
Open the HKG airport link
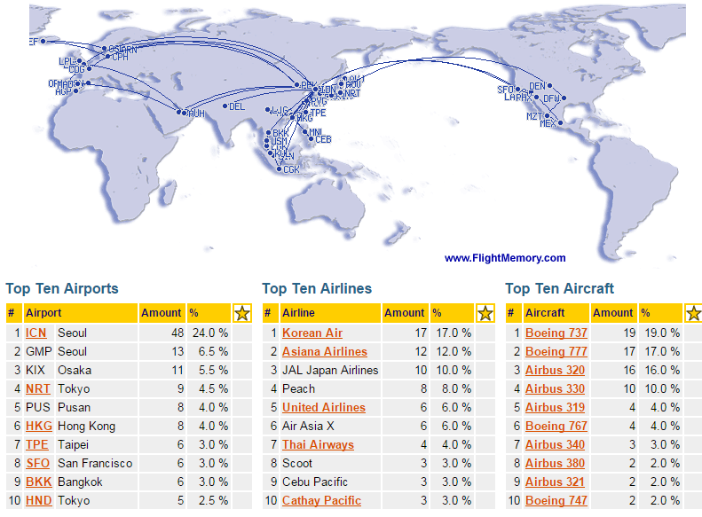(x=38, y=426)
